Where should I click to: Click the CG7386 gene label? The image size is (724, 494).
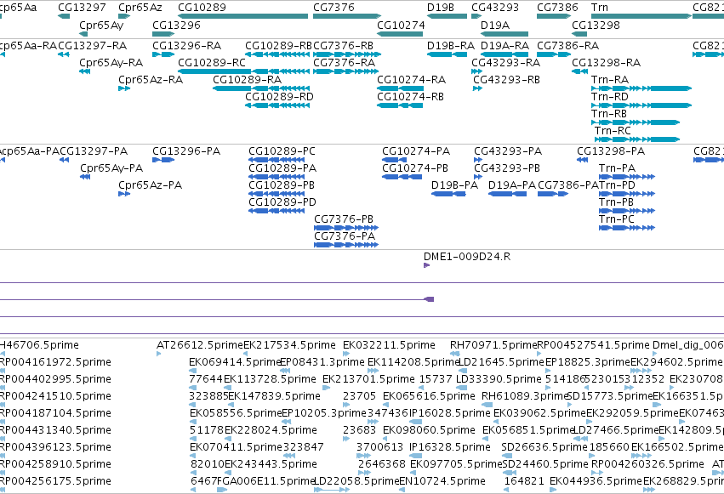tap(557, 8)
